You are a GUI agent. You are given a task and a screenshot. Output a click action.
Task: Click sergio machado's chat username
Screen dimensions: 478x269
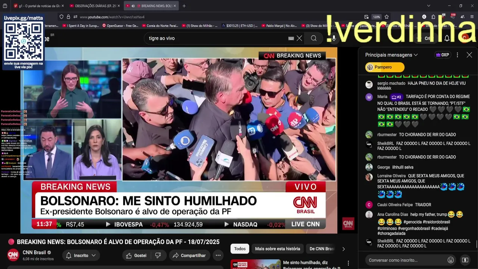click(x=391, y=83)
